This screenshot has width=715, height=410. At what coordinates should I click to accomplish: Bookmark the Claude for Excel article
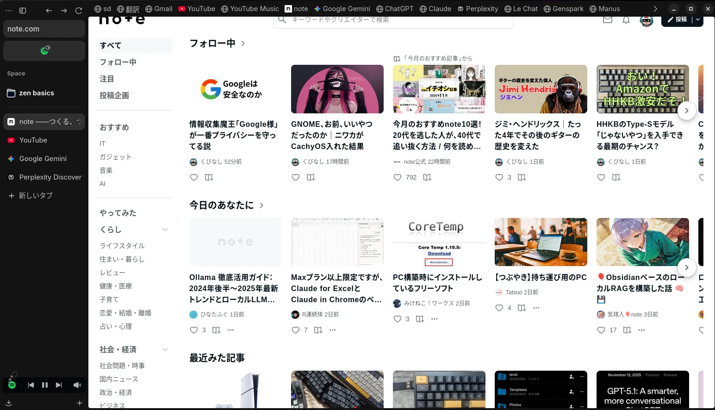pos(318,330)
